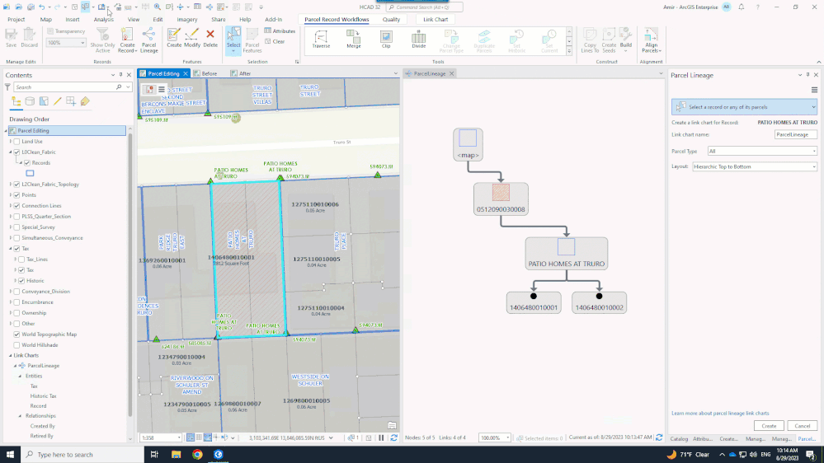Enable the PLSS_Quarter_Section layer

pyautogui.click(x=16, y=217)
